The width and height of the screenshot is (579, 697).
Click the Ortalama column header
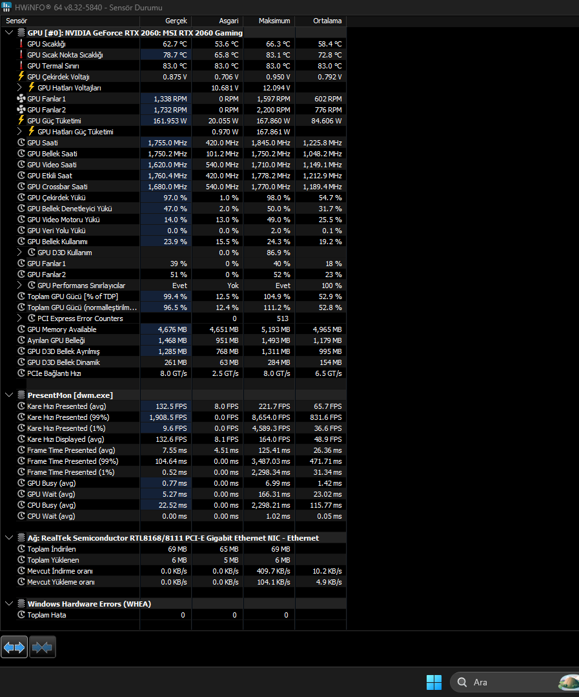pyautogui.click(x=321, y=21)
